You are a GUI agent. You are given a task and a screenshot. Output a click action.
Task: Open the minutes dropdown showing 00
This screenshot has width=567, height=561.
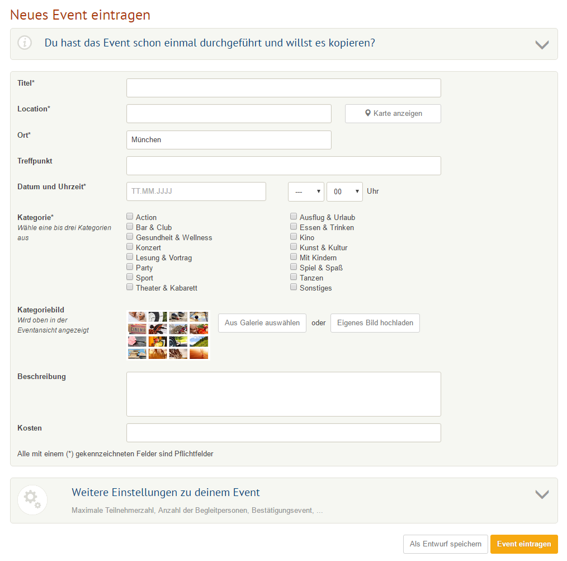pyautogui.click(x=344, y=191)
